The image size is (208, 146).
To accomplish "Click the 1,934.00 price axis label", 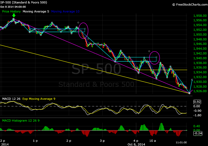I will [x=200, y=72].
